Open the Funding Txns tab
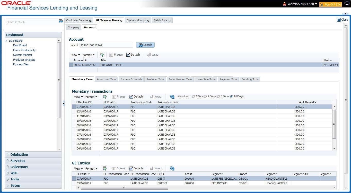This screenshot has height=193, width=351. pyautogui.click(x=250, y=79)
